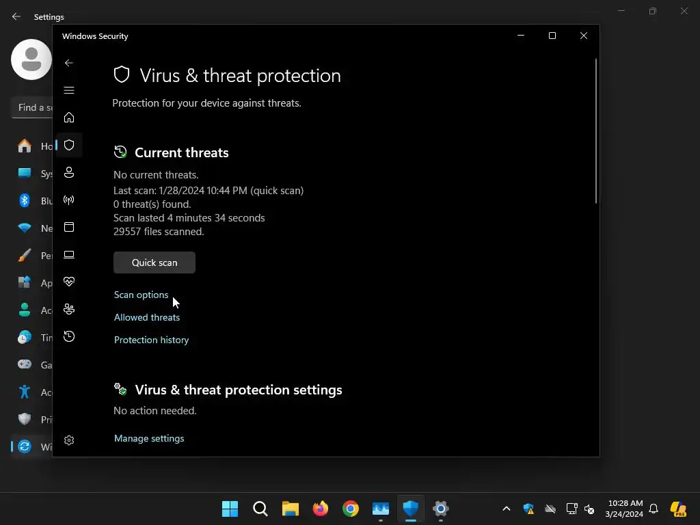The width and height of the screenshot is (700, 525).
Task: Open the Windows Start menu
Action: pos(230,509)
